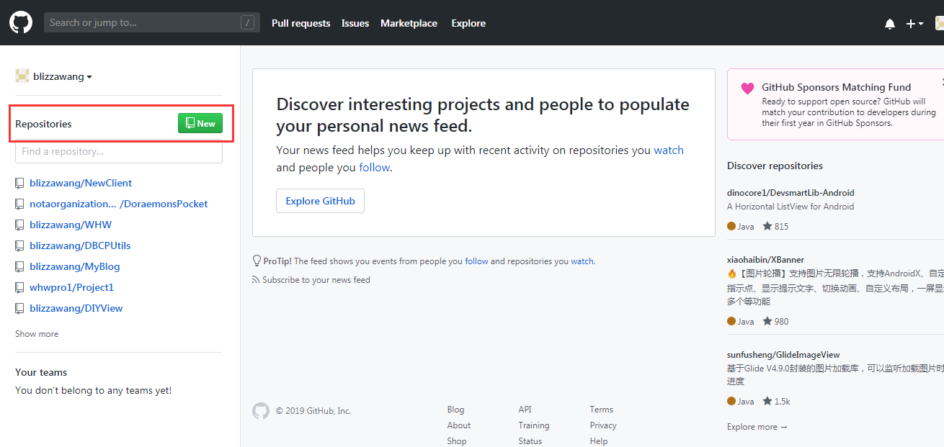Click the blizzawang avatar beside account switcher

coord(22,76)
